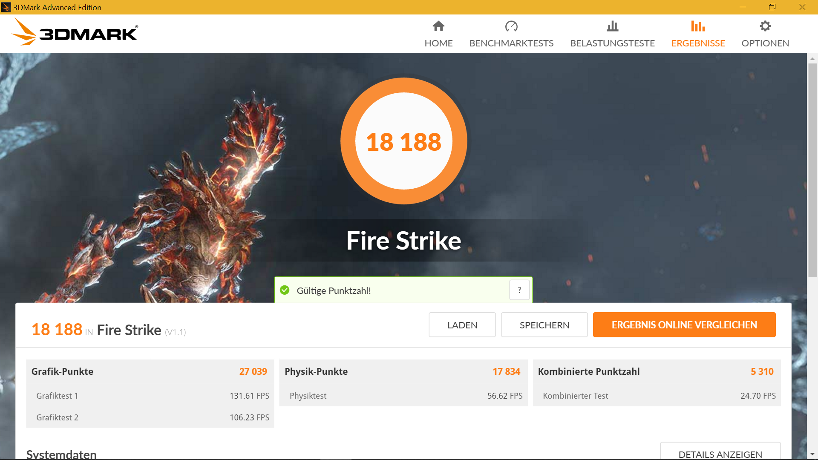This screenshot has height=460, width=818.
Task: Switch to the BENCHMARKTESTS tab
Action: (511, 43)
